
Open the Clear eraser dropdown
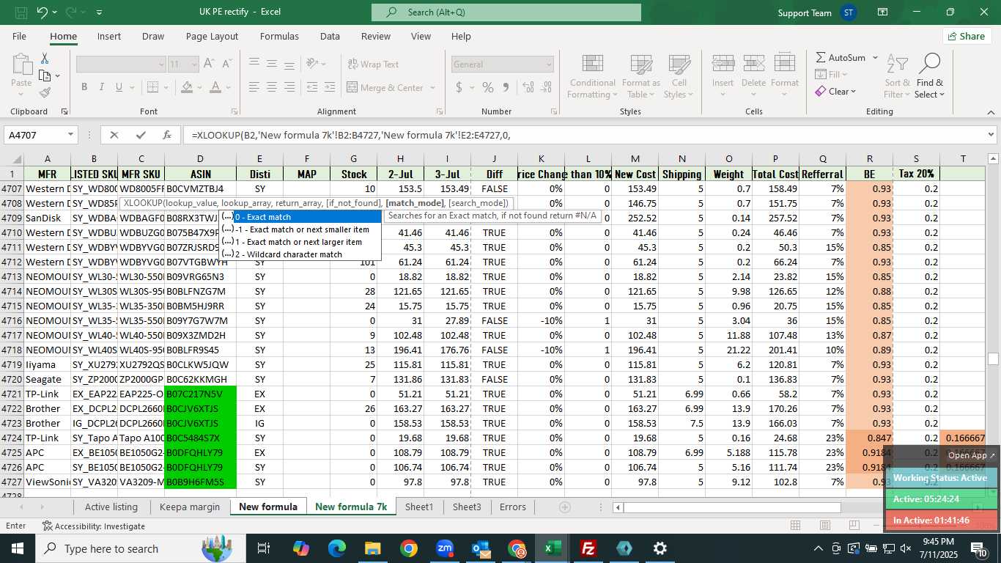tap(835, 92)
